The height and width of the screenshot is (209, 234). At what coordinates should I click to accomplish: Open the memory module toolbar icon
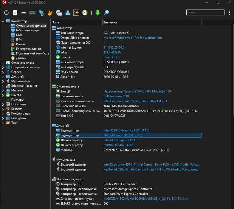[32, 13]
